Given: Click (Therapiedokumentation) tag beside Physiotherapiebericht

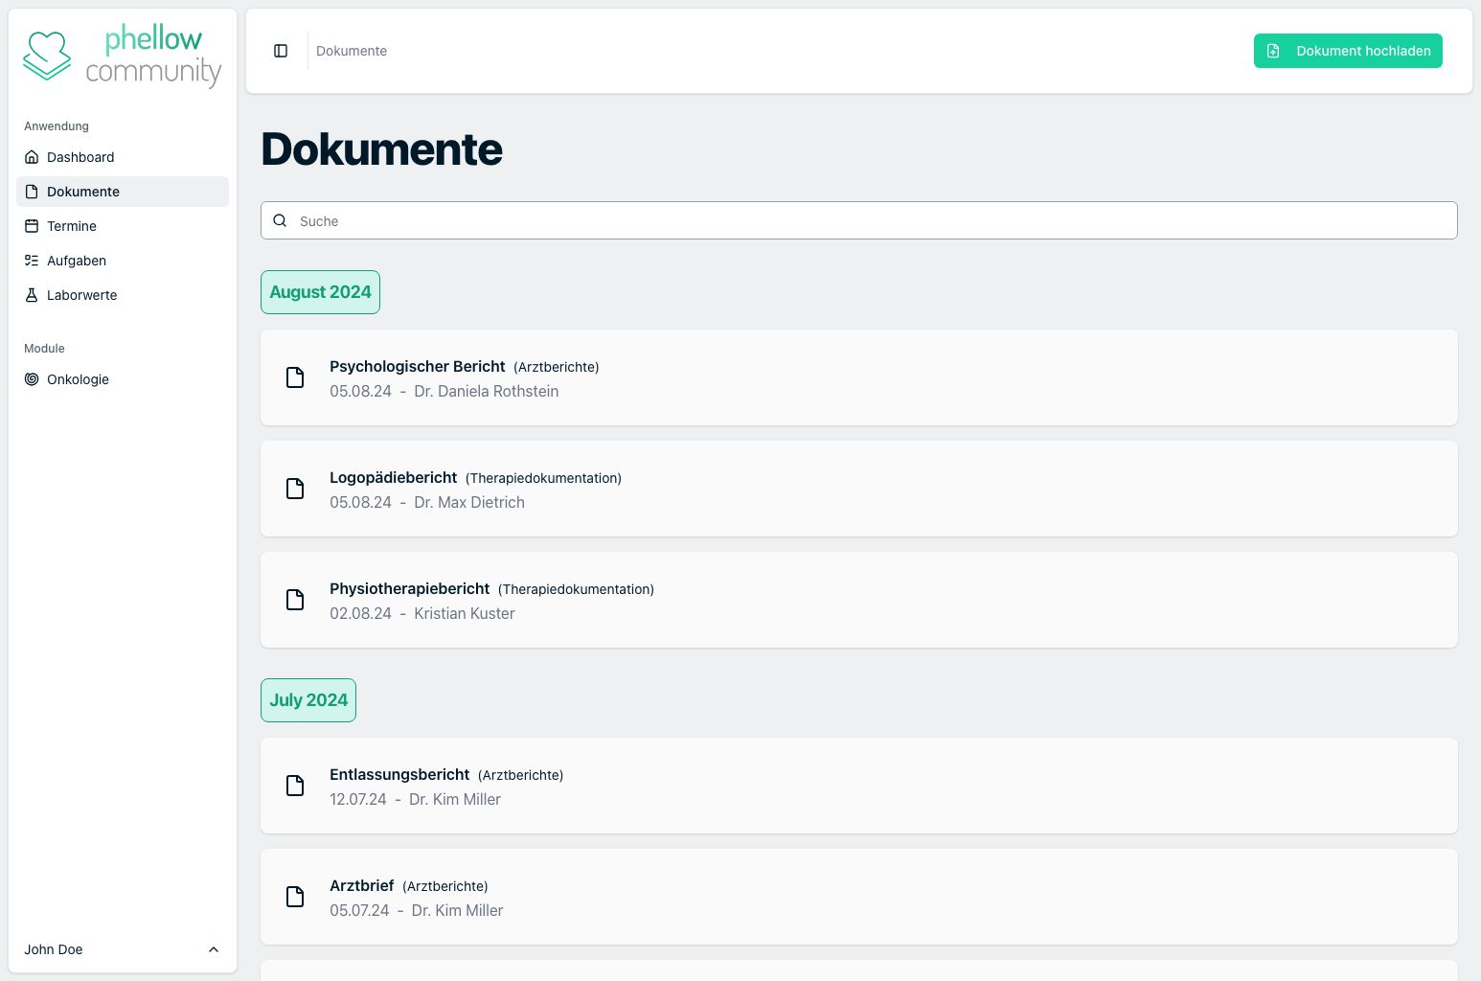Looking at the screenshot, I should point(576,589).
